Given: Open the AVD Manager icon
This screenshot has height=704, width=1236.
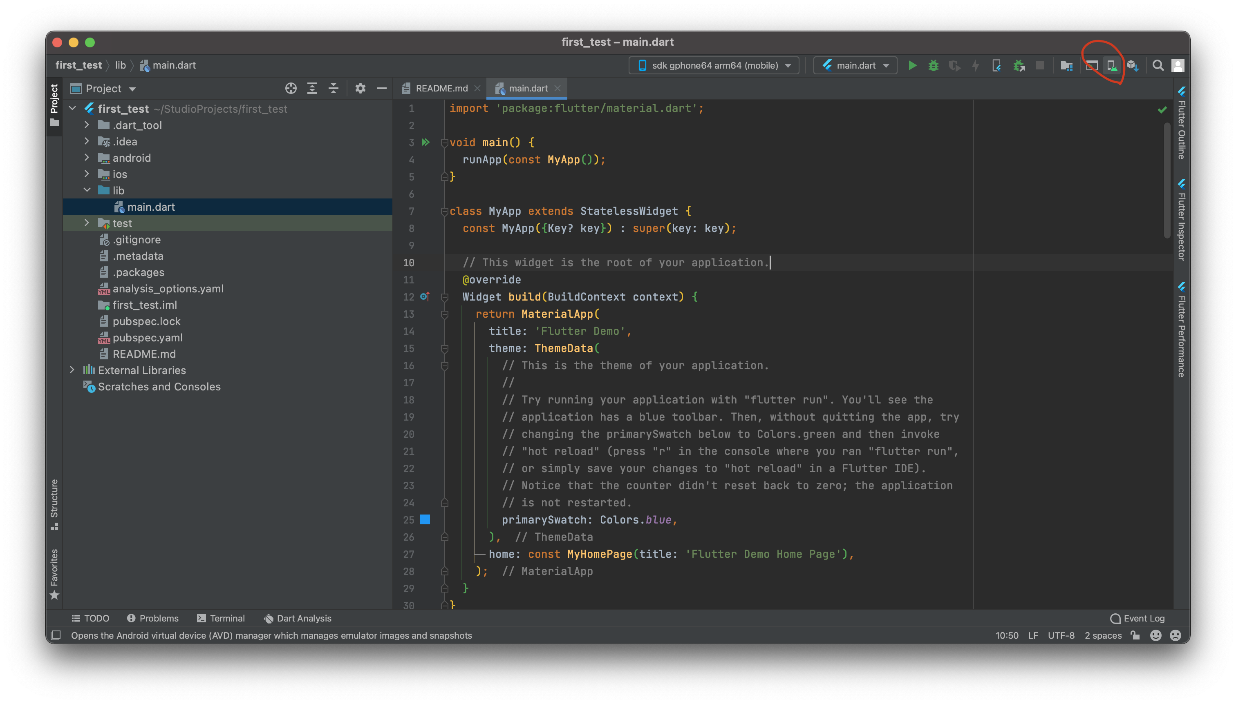Looking at the screenshot, I should click(x=1112, y=66).
